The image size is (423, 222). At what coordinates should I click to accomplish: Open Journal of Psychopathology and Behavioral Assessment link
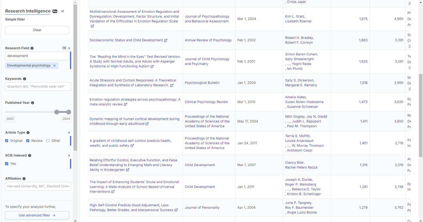(207, 19)
